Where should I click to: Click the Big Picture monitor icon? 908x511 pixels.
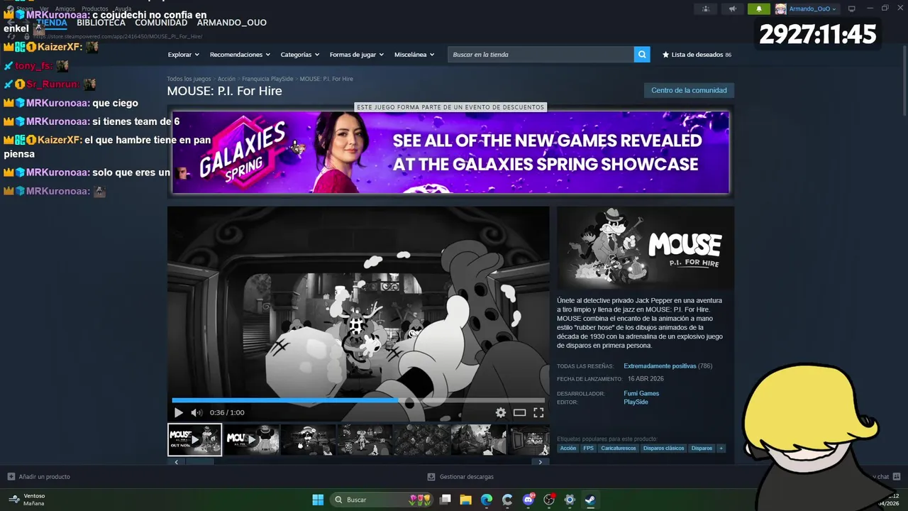(852, 9)
